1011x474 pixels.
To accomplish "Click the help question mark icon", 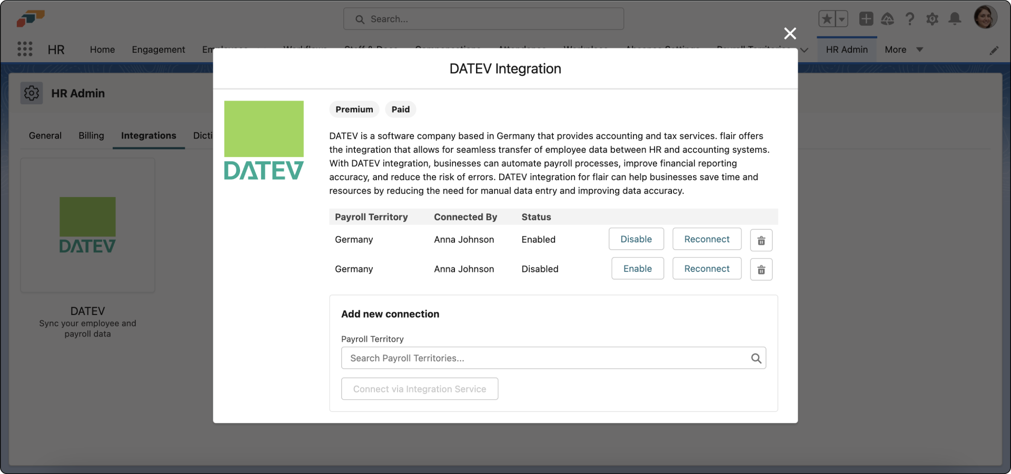I will pyautogui.click(x=910, y=18).
